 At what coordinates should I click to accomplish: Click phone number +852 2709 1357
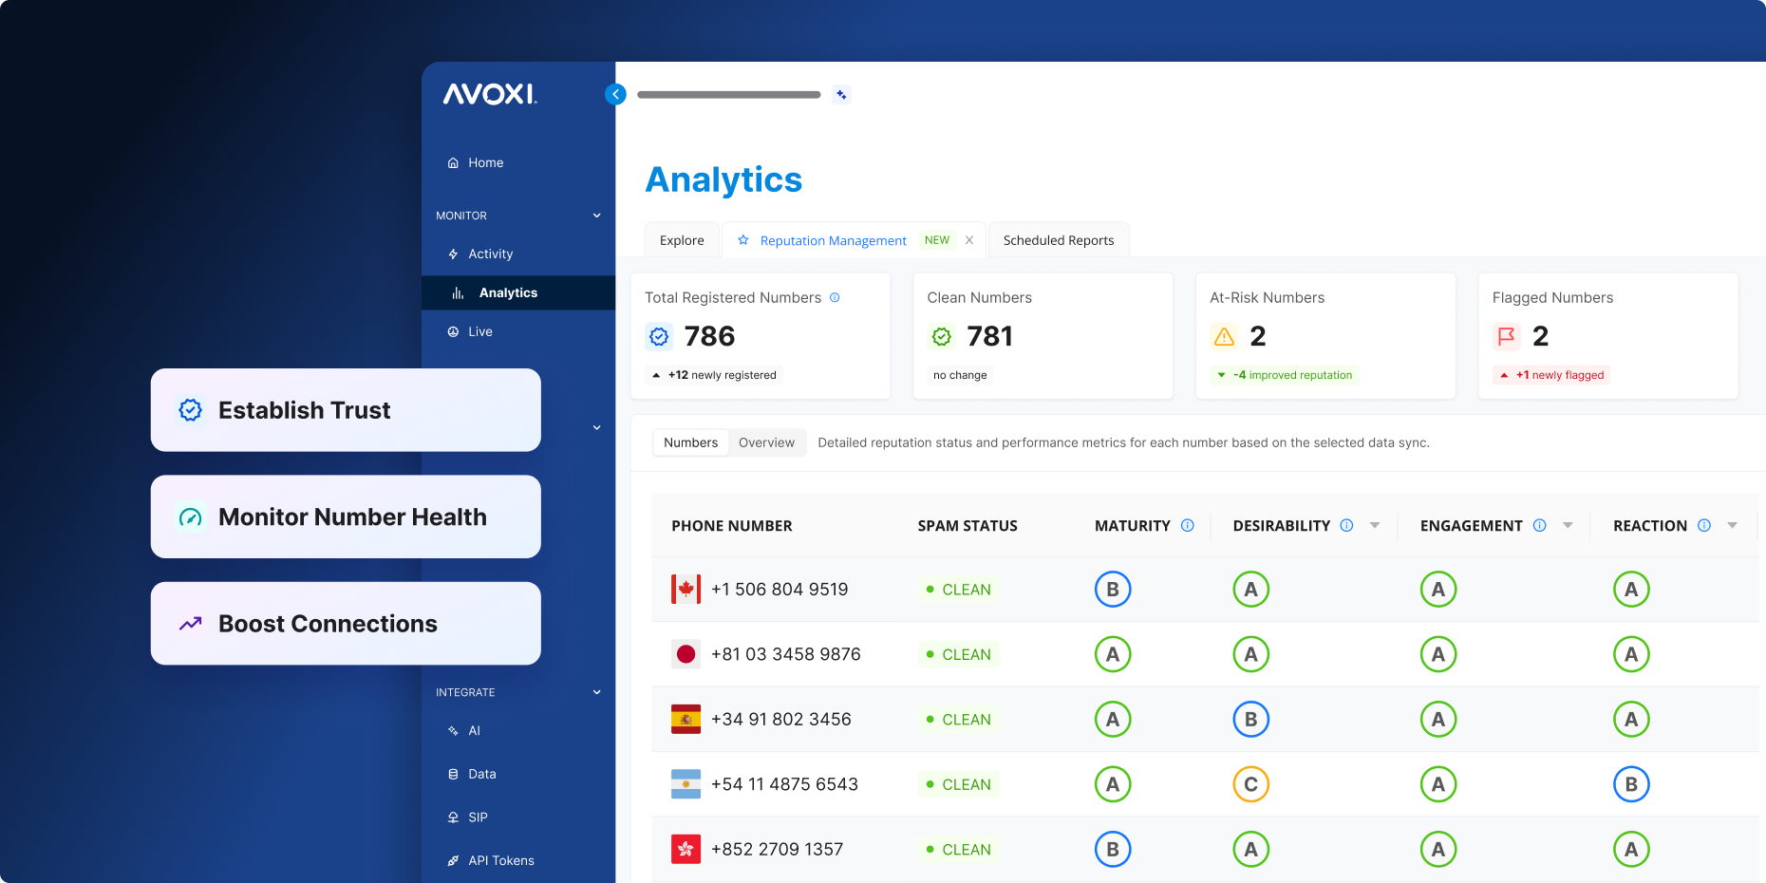[x=778, y=849]
